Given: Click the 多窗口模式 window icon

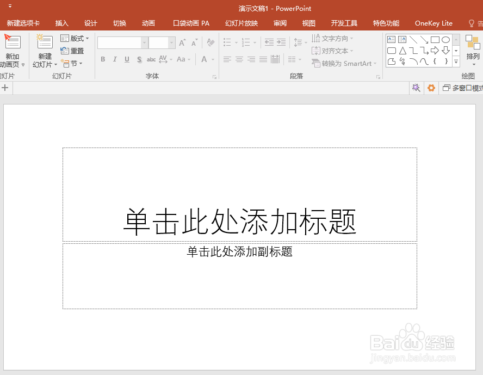Looking at the screenshot, I should [x=446, y=88].
